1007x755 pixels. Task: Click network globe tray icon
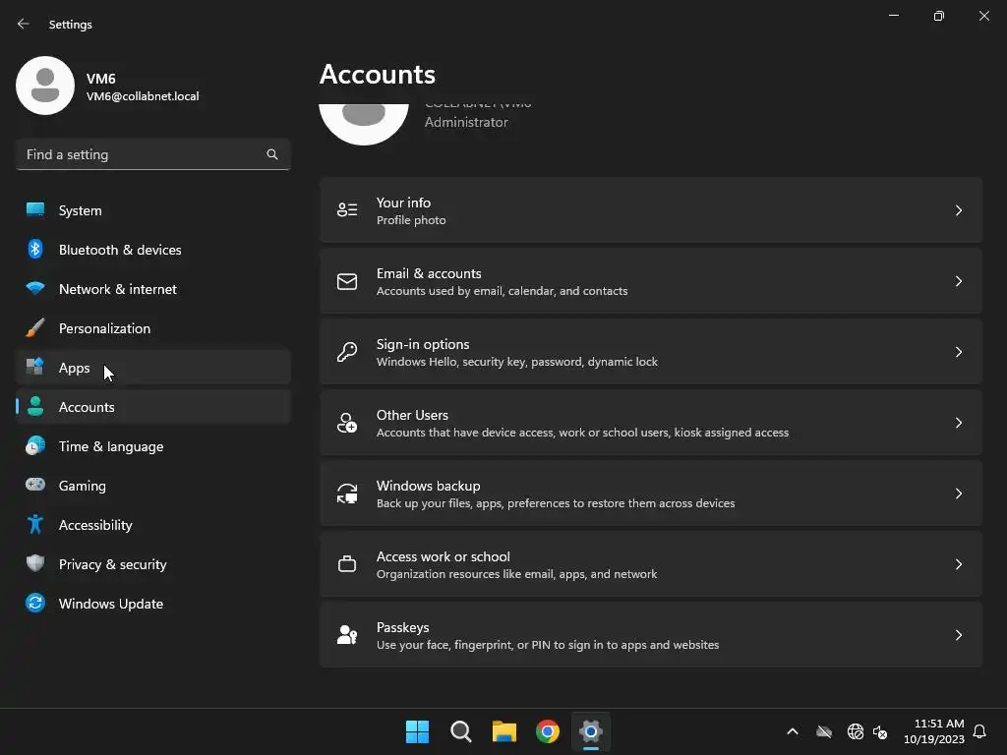tap(856, 731)
